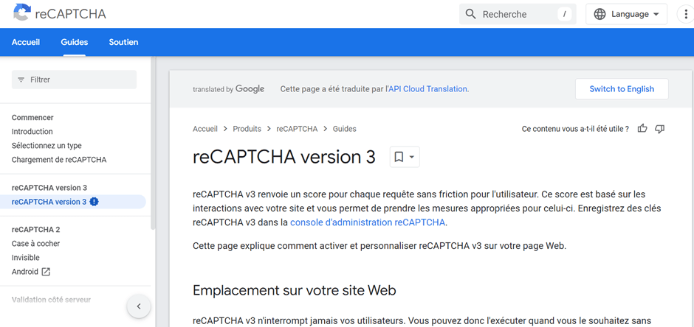Click the reCAPTCHA logo icon
This screenshot has width=694, height=327.
[x=22, y=13]
